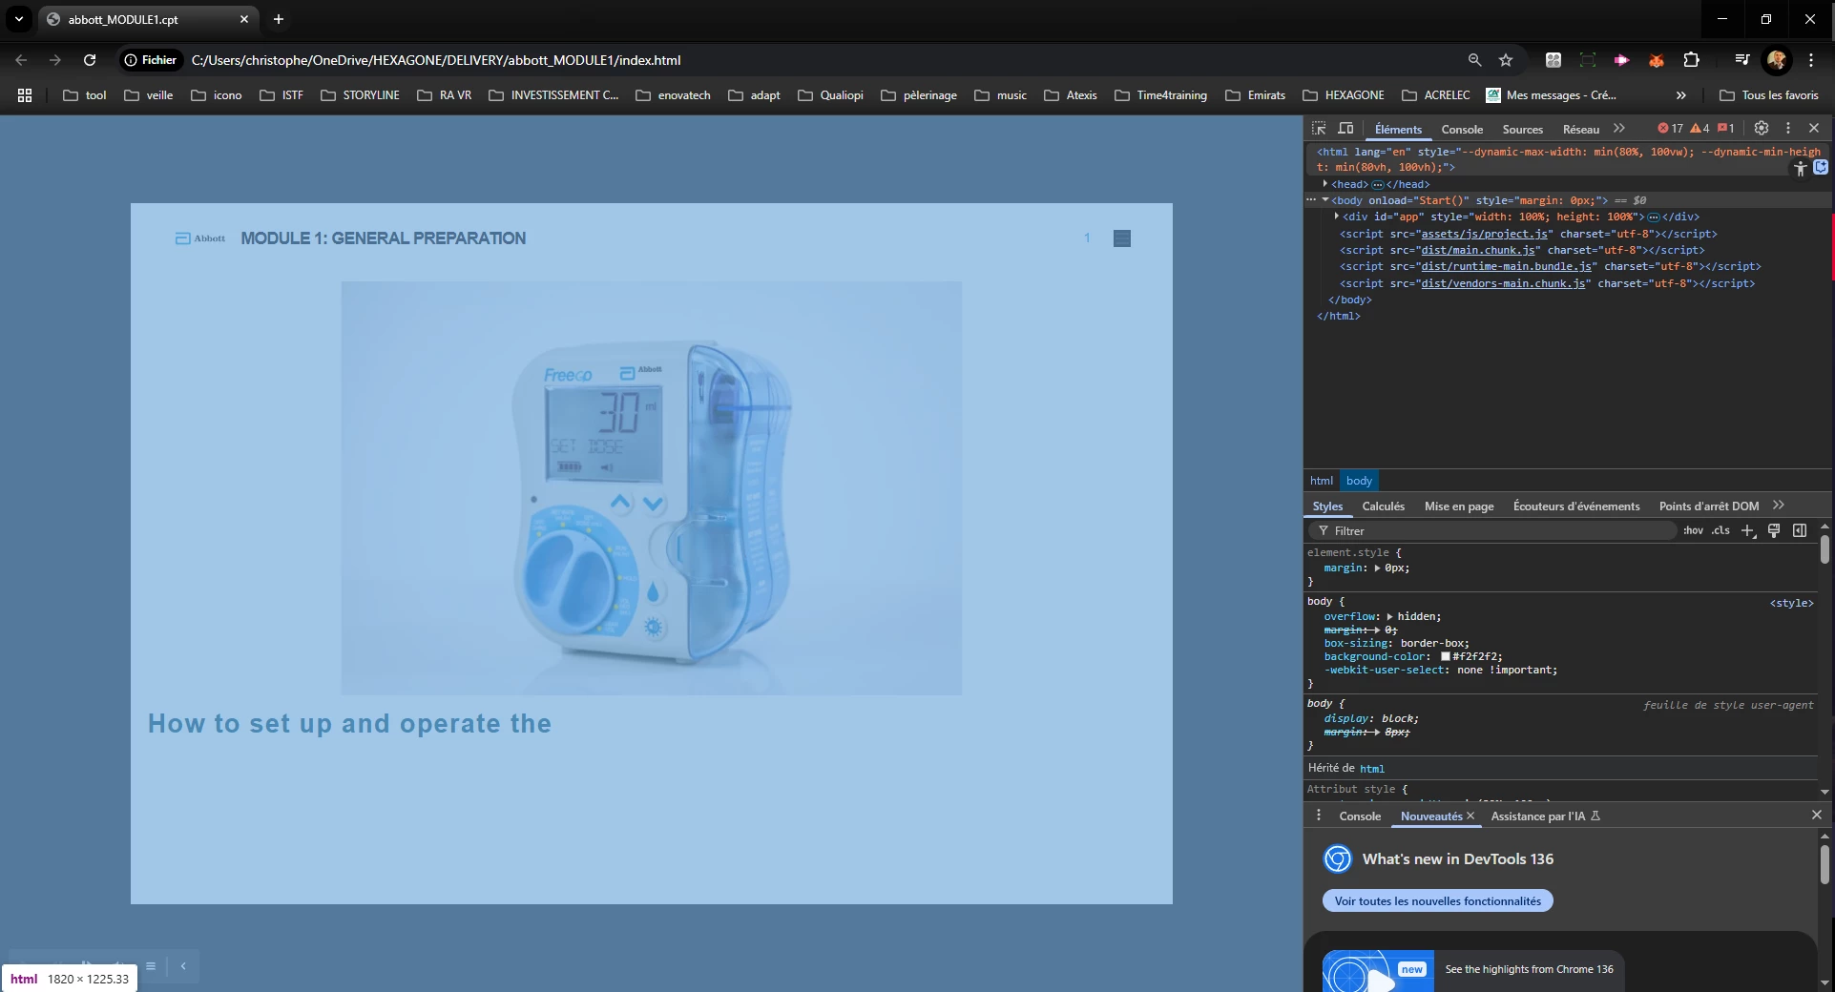Open the HEXAGONE bookmarks folder

(1343, 95)
